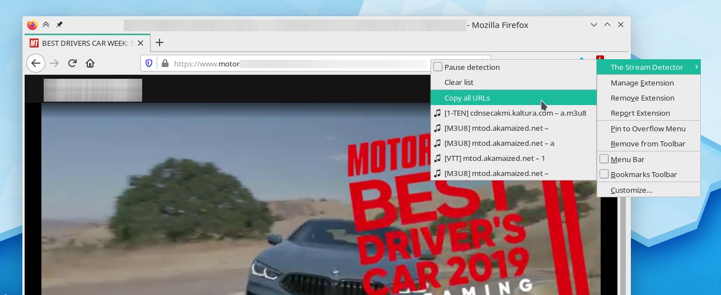Screen dimensions: 721x295
Task: Click the pin window icon
Action: (59, 25)
